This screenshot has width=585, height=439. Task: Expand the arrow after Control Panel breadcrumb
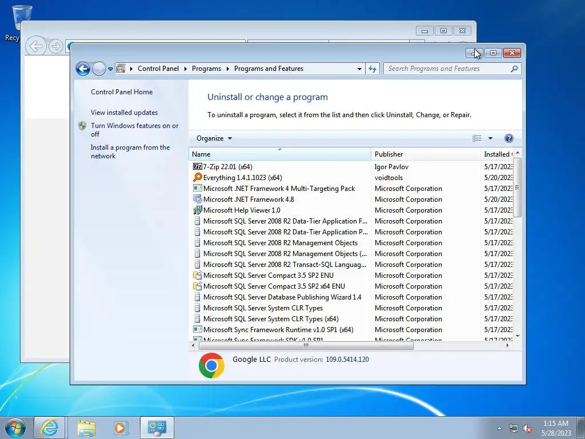[x=186, y=69]
